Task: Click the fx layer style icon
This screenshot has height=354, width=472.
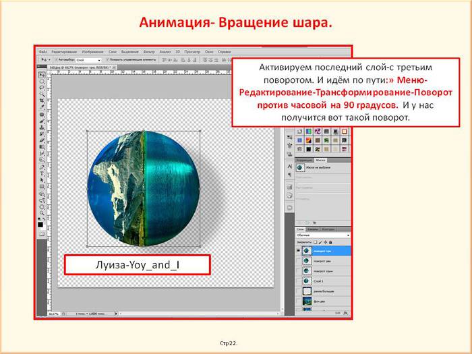Action: [x=346, y=314]
